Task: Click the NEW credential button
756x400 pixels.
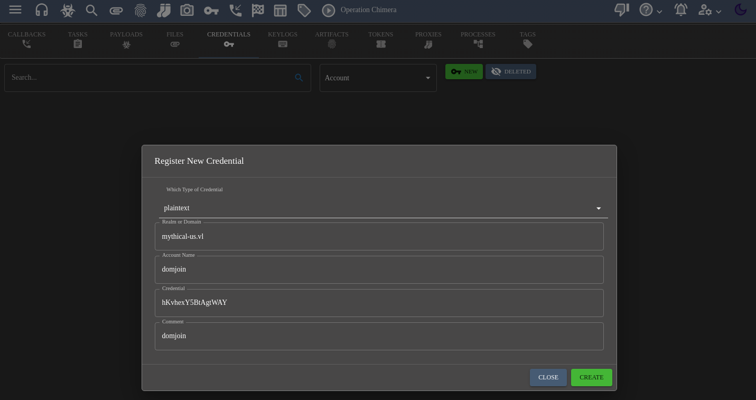Action: (464, 71)
